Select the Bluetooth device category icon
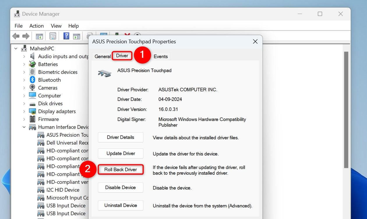The width and height of the screenshot is (367, 219). (32, 80)
